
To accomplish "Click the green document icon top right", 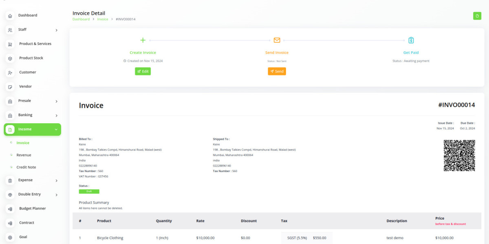I will coord(477,16).
